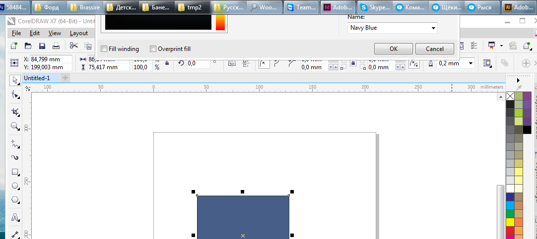The width and height of the screenshot is (537, 239).
Task: Select the navy blue rectangle on canvas
Action: tap(243, 217)
